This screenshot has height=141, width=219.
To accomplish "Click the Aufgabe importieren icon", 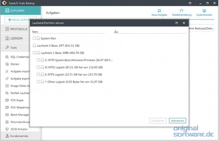I will [7, 71].
